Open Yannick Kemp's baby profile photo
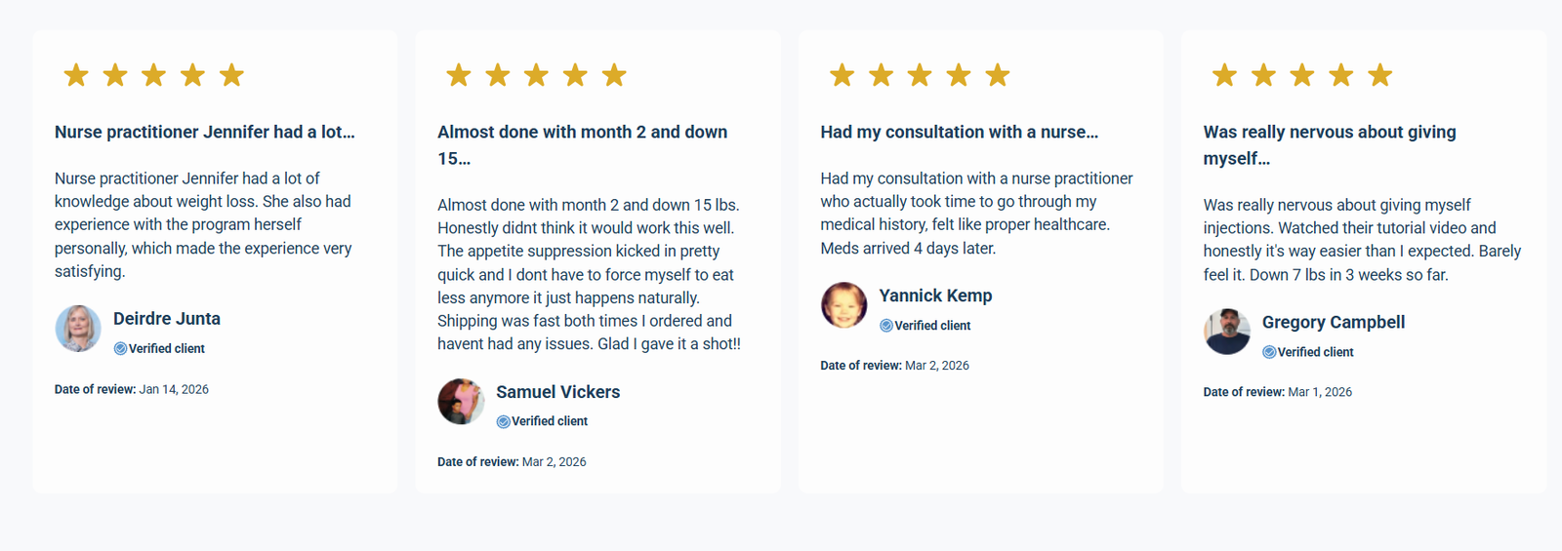 point(843,305)
